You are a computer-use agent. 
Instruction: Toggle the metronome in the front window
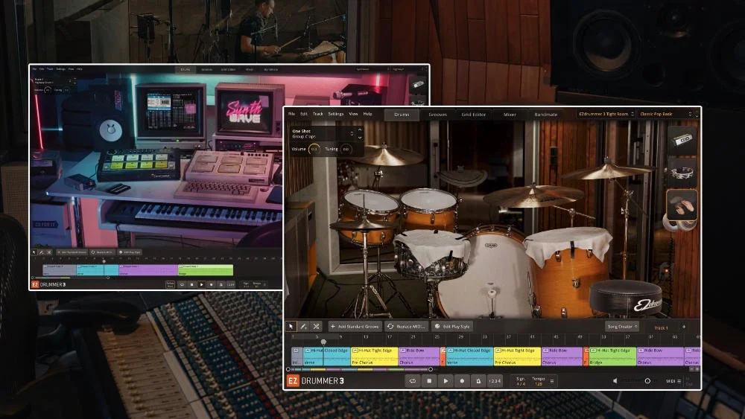478,380
